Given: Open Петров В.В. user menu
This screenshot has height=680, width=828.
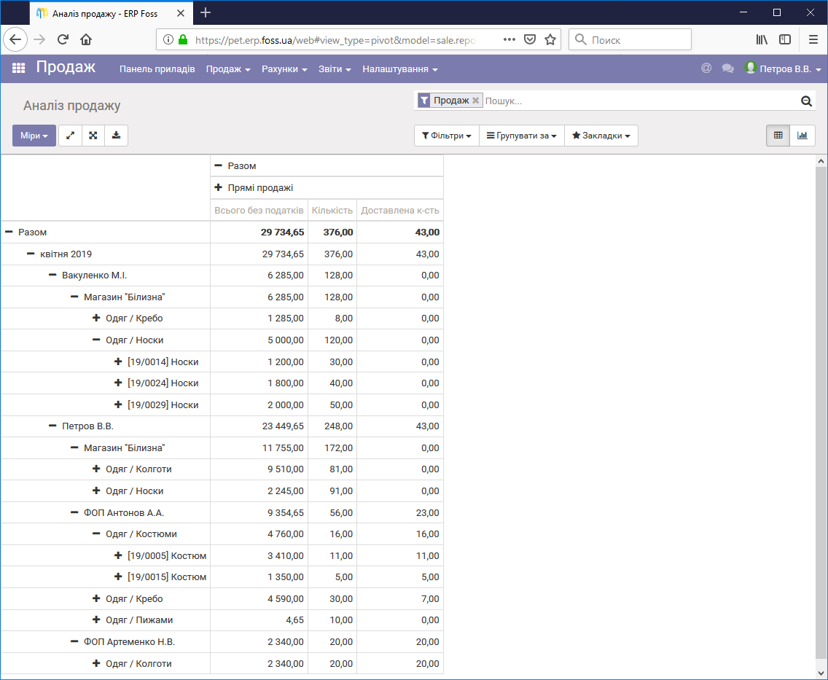Looking at the screenshot, I should (784, 69).
